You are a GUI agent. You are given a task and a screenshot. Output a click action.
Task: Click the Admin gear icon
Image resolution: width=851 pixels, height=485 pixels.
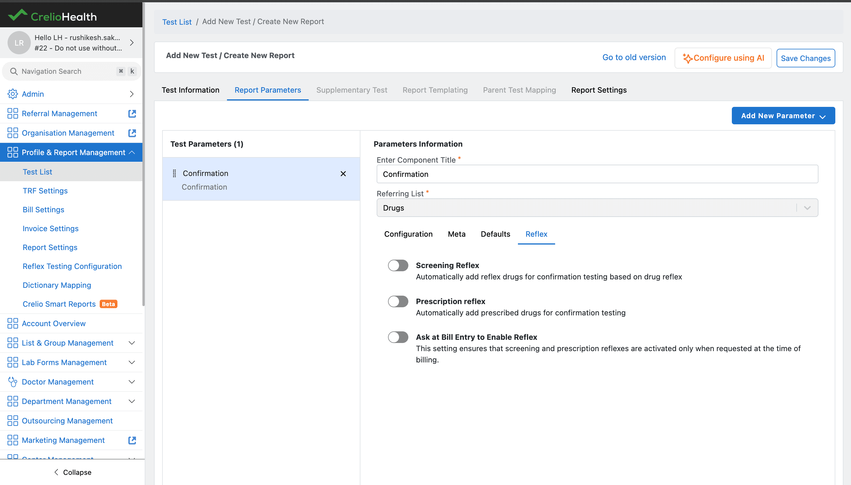pyautogui.click(x=13, y=94)
